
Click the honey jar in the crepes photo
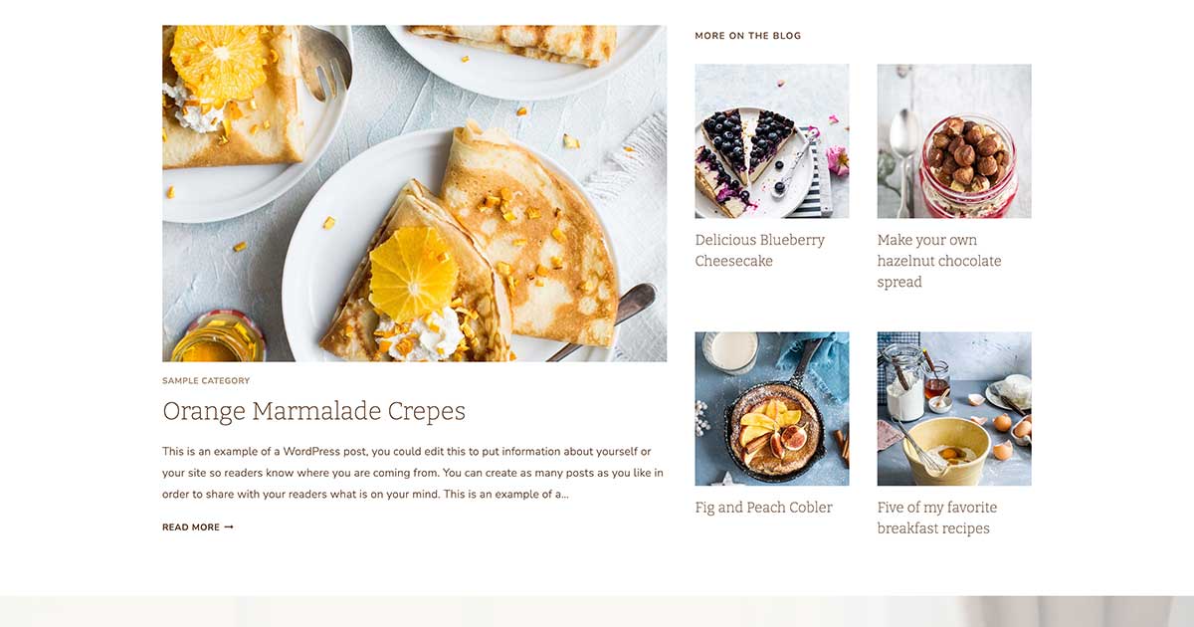[218, 337]
